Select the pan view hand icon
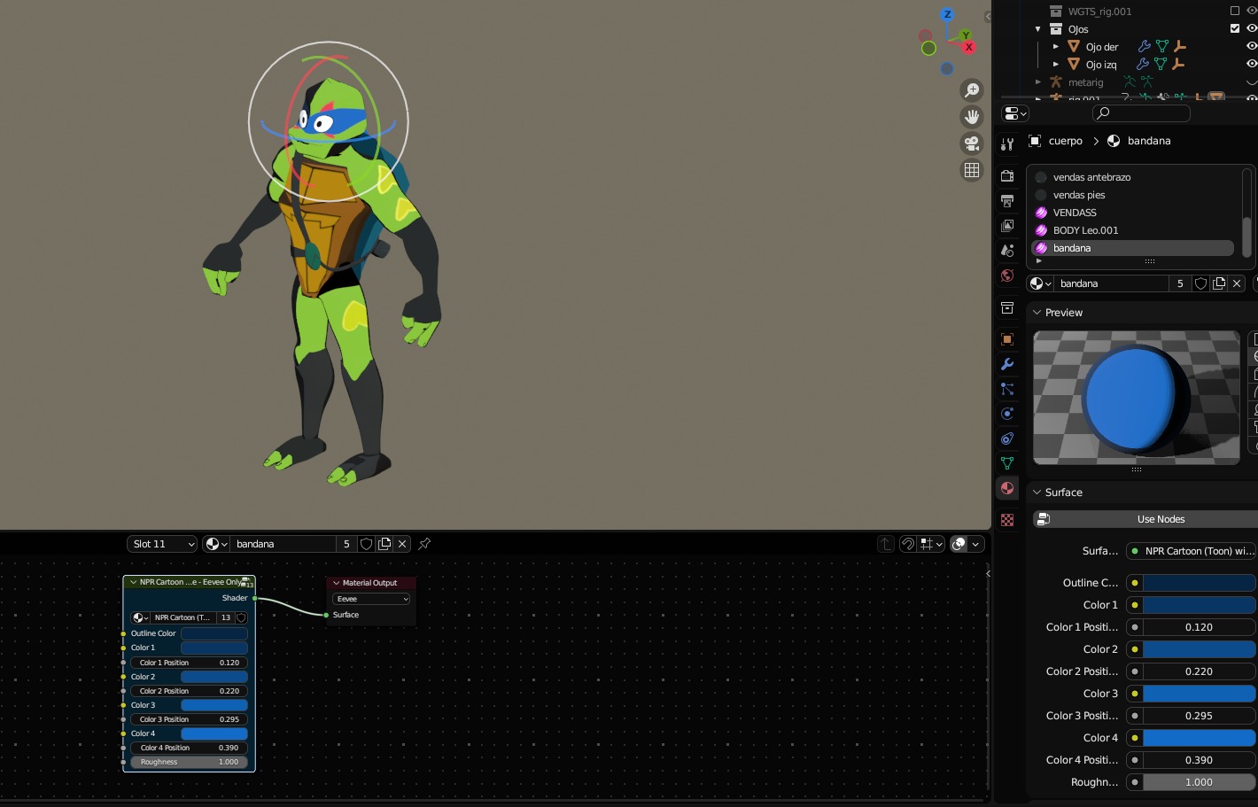The width and height of the screenshot is (1258, 807). coord(972,117)
